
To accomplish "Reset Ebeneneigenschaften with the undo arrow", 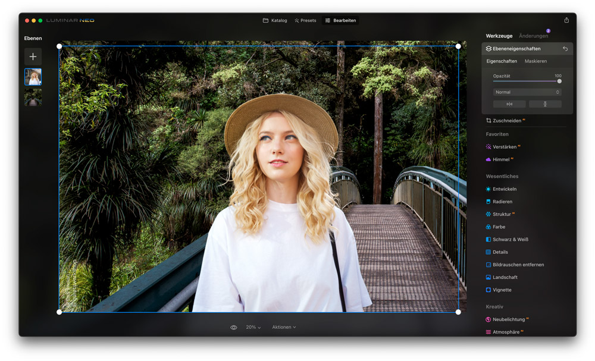I will pos(565,49).
